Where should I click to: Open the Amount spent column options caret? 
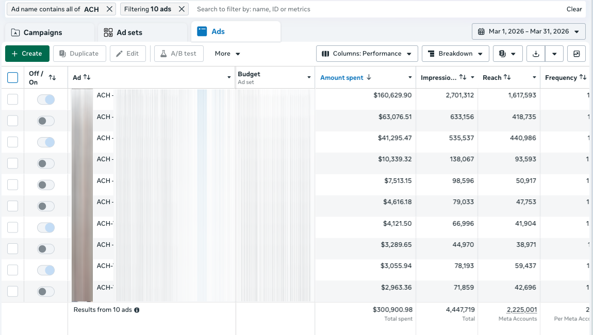pos(410,77)
